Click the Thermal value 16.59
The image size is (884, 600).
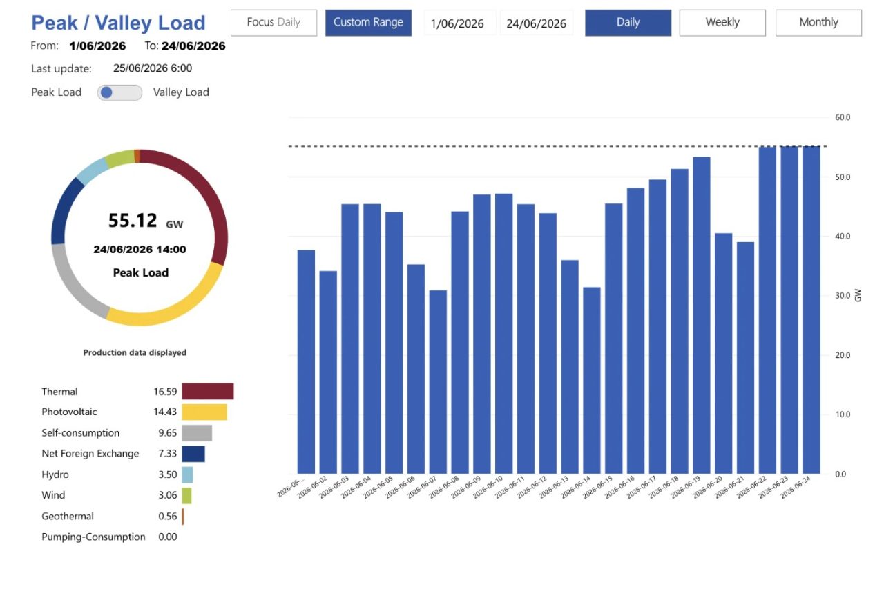coord(166,392)
